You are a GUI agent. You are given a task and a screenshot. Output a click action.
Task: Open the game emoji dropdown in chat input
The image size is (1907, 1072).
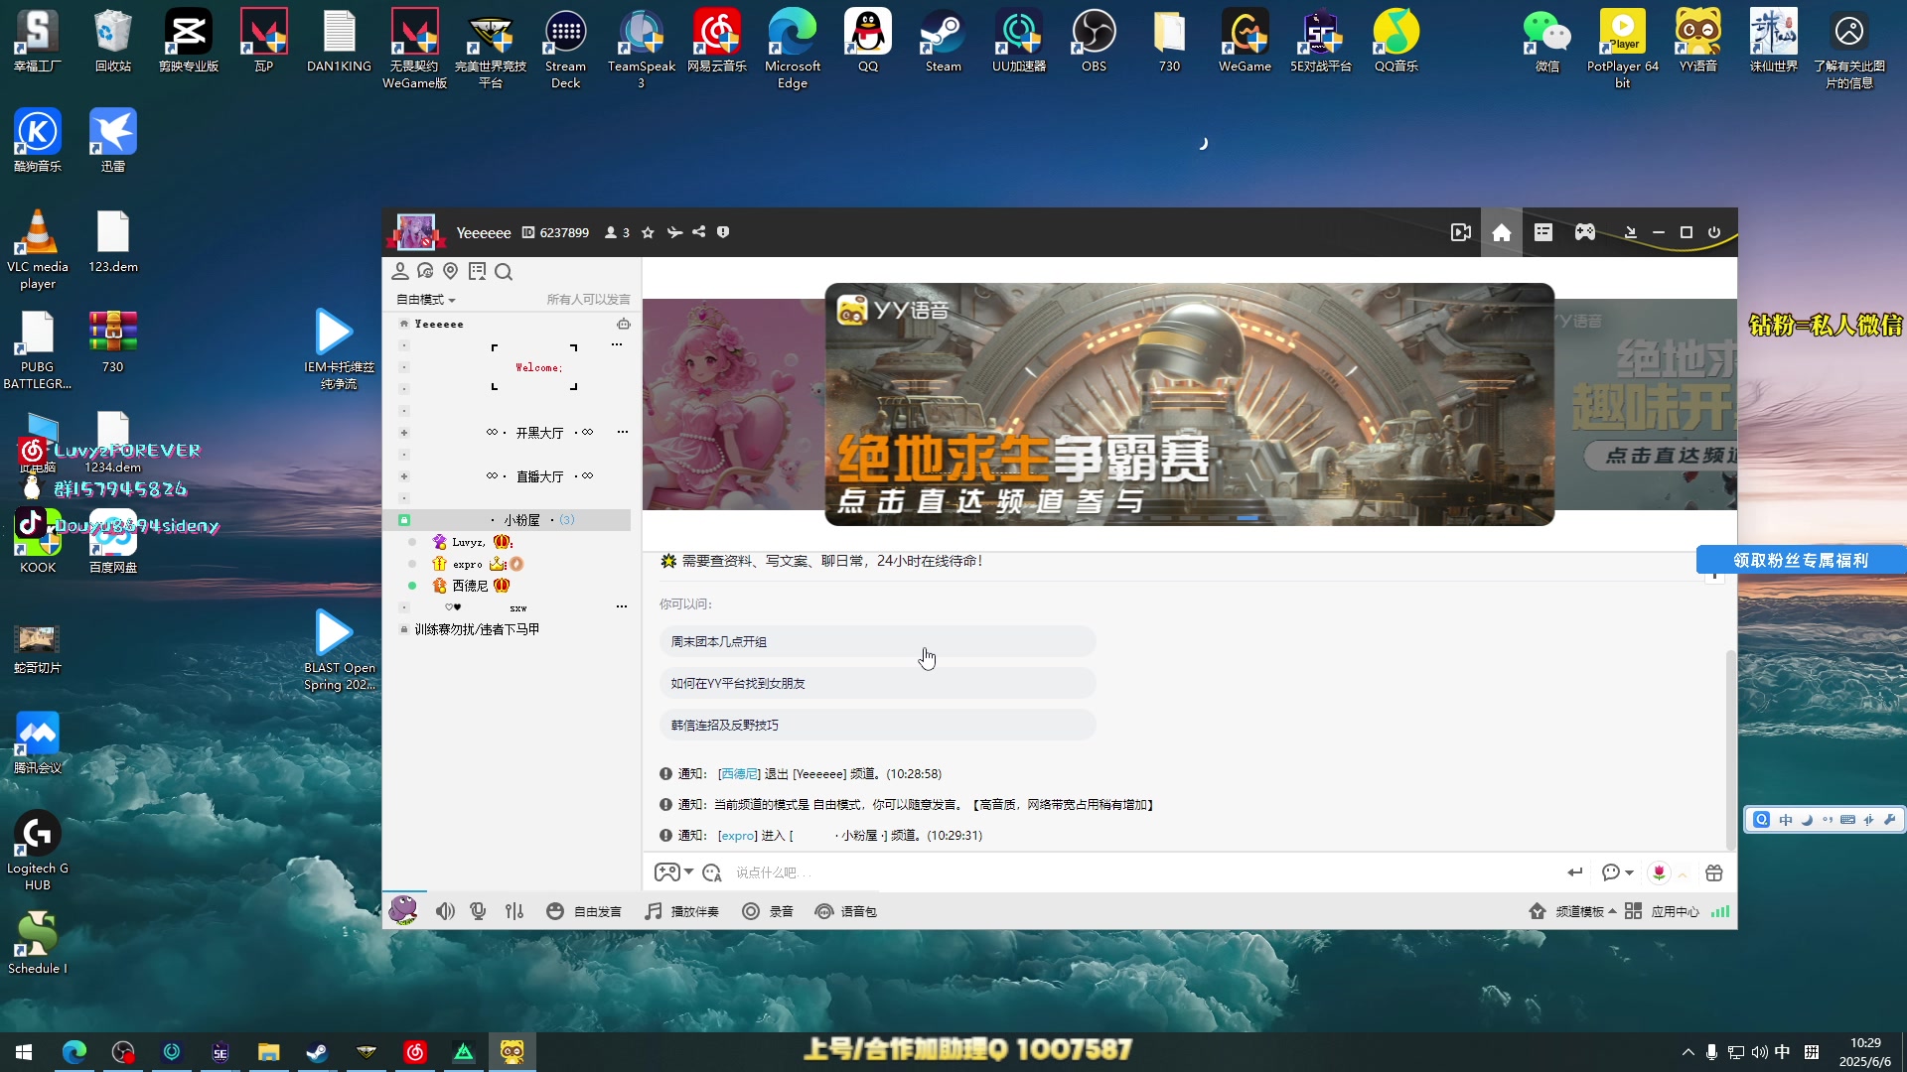click(x=674, y=872)
